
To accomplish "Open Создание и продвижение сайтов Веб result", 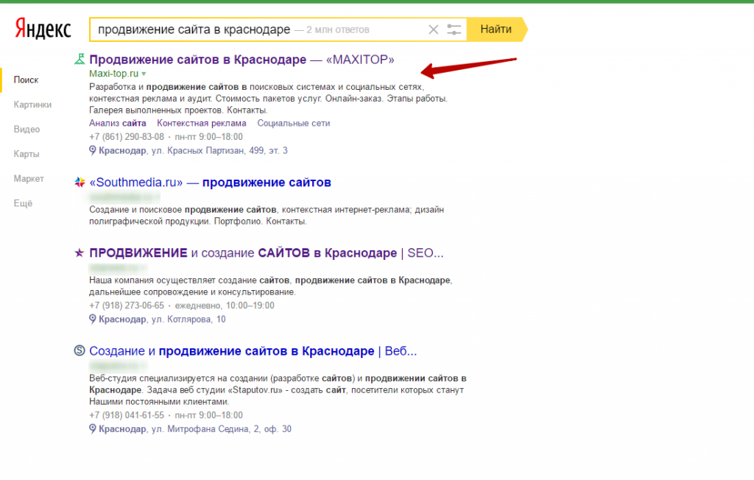I will pyautogui.click(x=253, y=351).
